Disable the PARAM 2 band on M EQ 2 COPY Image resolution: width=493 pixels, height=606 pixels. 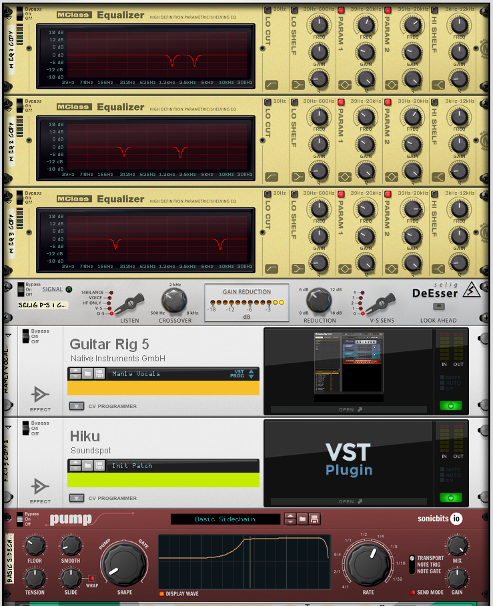point(388,101)
